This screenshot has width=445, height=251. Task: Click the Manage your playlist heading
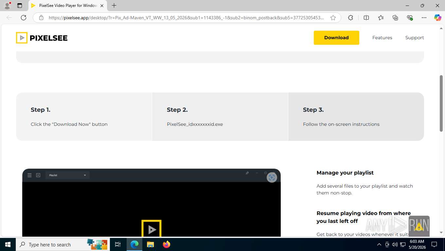point(345,173)
